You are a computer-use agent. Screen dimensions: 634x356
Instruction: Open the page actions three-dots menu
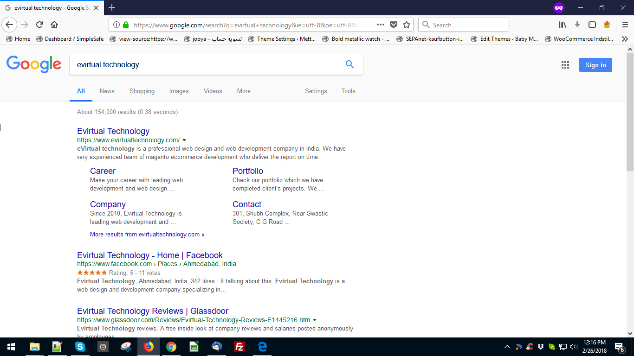[x=380, y=25]
